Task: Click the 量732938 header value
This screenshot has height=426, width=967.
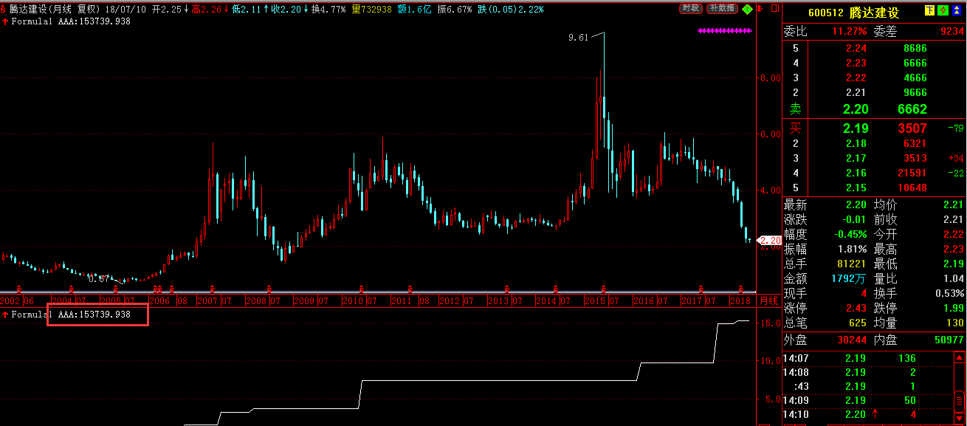Action: coord(371,9)
